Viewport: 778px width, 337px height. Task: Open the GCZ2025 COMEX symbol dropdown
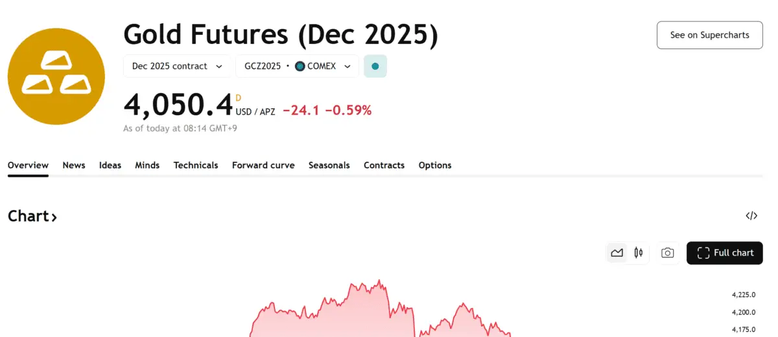point(297,66)
